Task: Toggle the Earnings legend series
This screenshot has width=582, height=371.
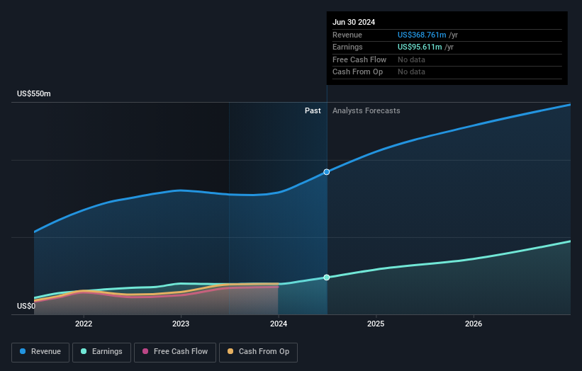Action: pyautogui.click(x=101, y=352)
